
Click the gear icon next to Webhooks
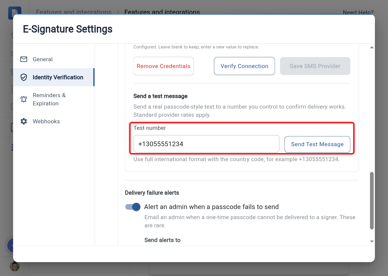24,121
